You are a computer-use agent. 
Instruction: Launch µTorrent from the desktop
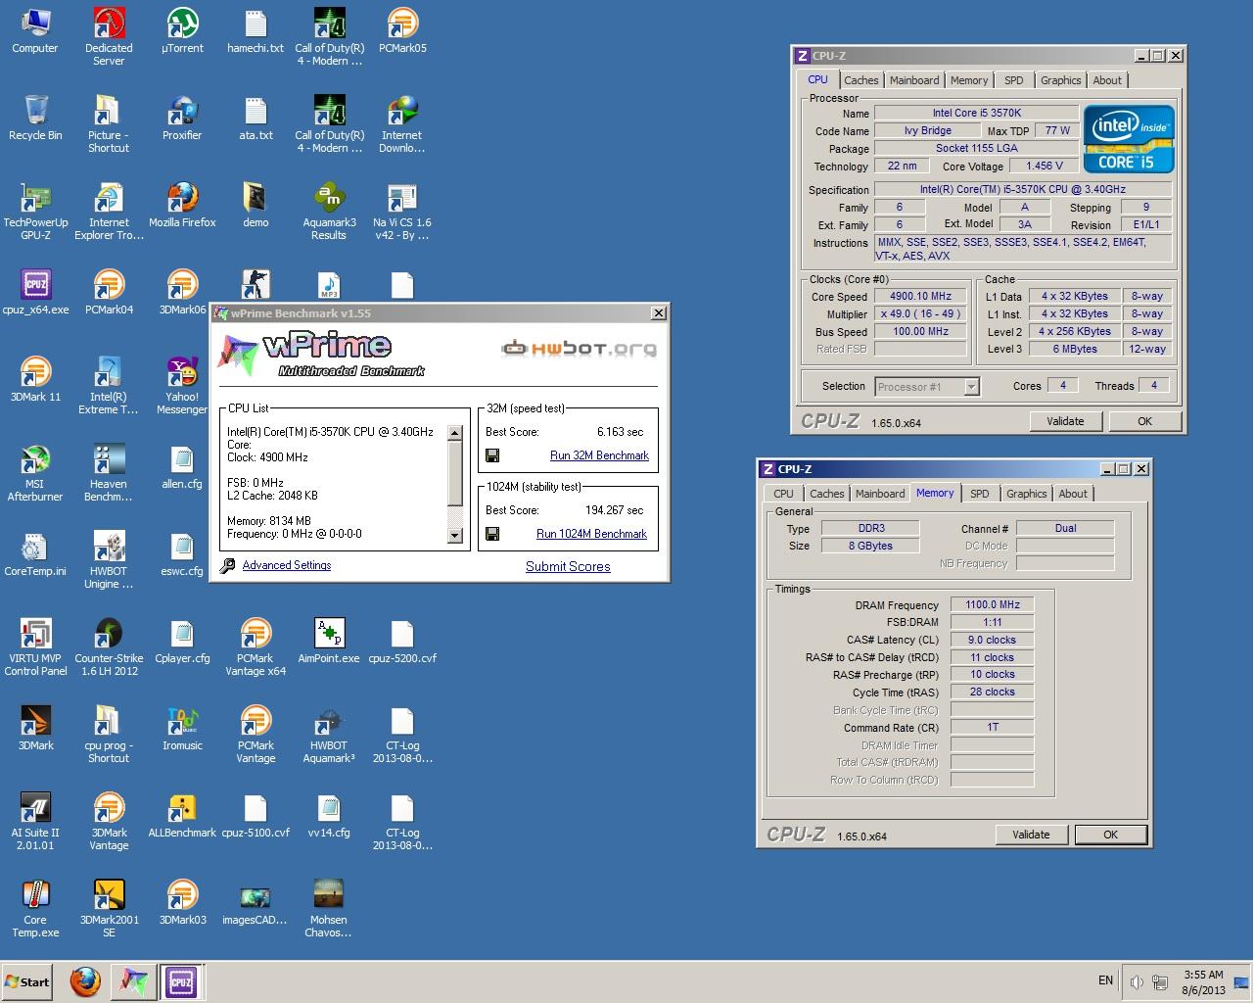click(x=182, y=30)
